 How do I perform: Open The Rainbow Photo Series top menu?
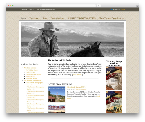pos(46,10)
